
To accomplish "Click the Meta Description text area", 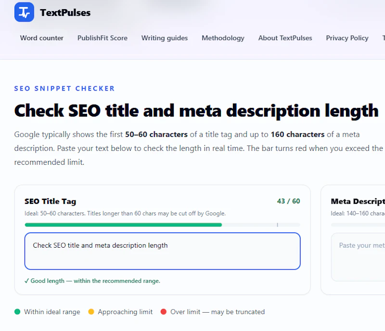I will coord(358,257).
